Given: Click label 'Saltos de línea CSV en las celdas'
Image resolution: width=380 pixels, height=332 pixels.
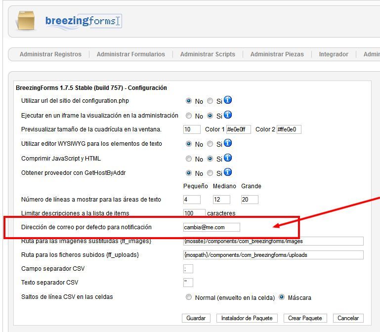Looking at the screenshot, I should click(67, 297).
